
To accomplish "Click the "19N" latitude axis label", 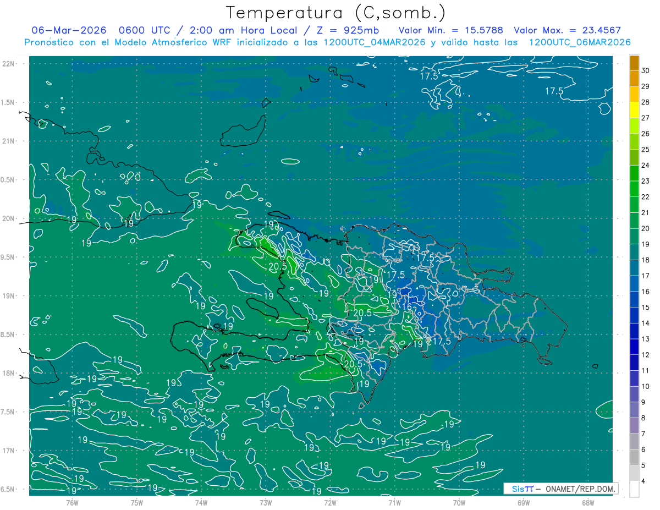I will point(9,296).
